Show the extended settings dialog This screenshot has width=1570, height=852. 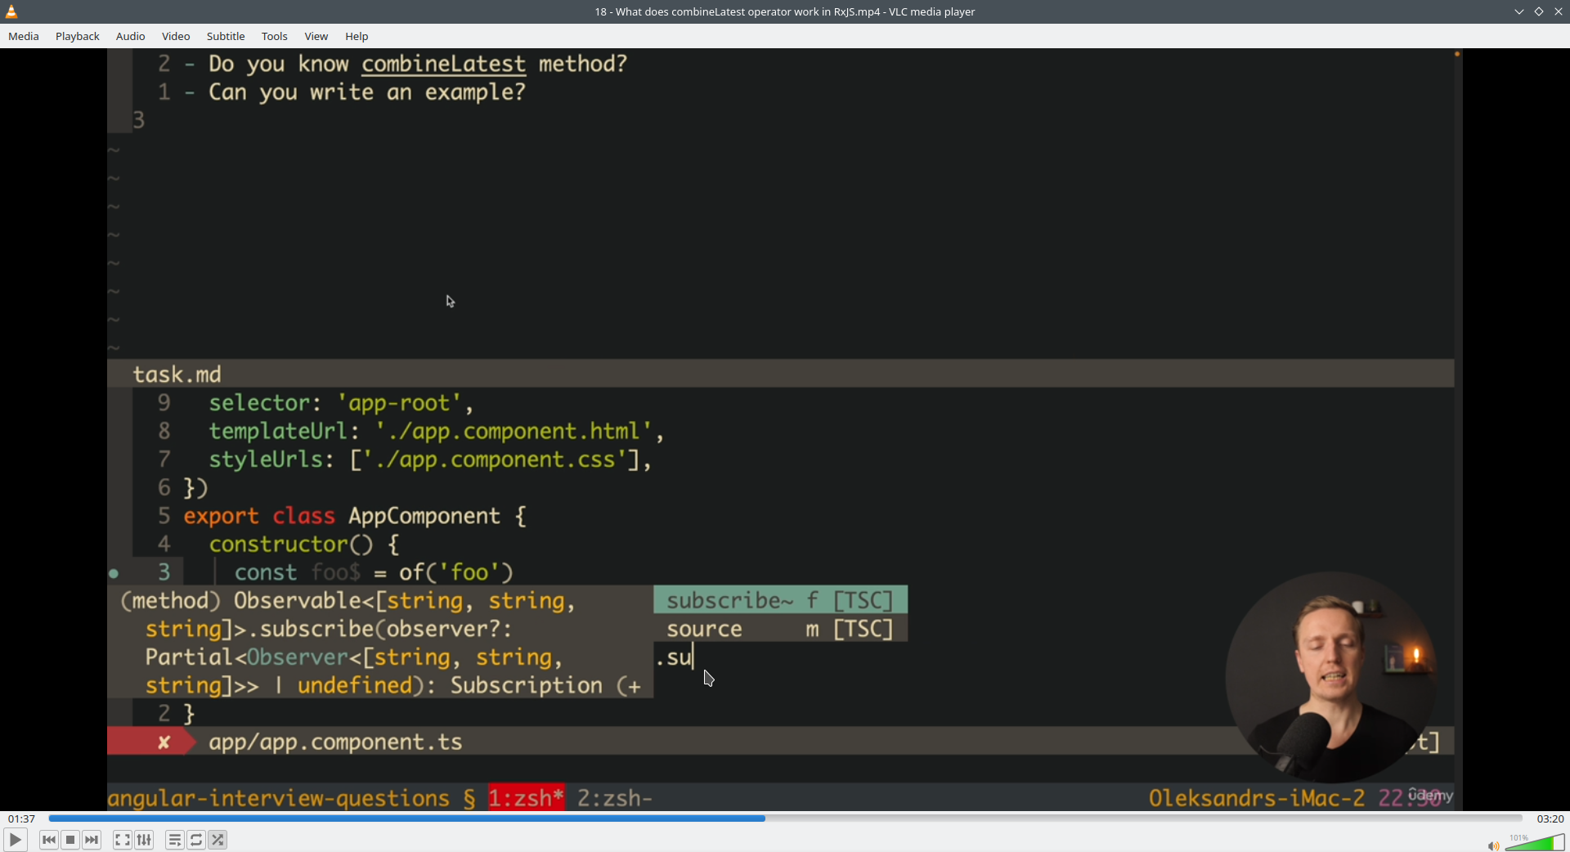[x=144, y=840]
